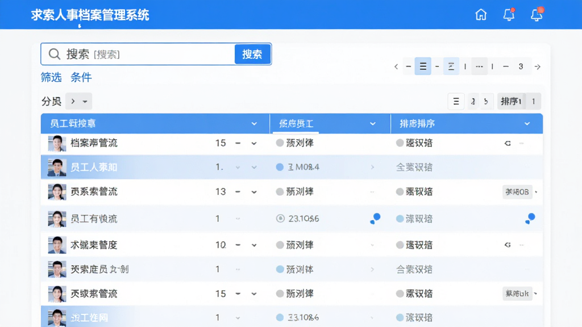Click the blue bubble at right end of 23.10&6 row
The image size is (582, 327).
[x=530, y=219]
